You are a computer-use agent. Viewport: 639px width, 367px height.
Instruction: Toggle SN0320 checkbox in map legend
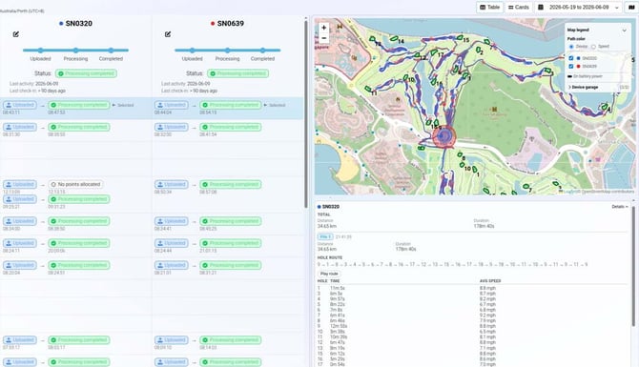[571, 58]
